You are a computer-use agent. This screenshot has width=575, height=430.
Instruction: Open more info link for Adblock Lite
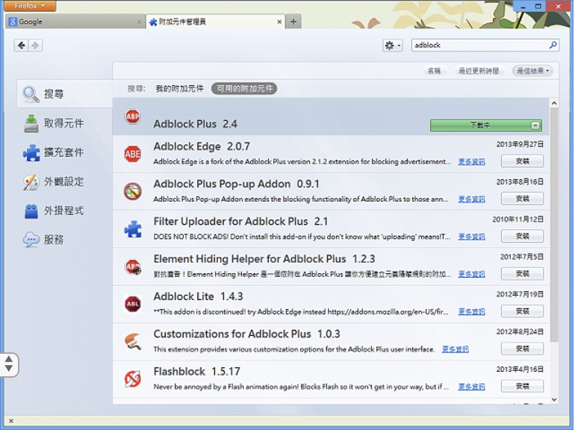pyautogui.click(x=472, y=311)
